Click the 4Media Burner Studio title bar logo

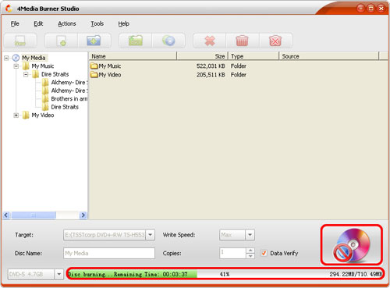pyautogui.click(x=9, y=9)
